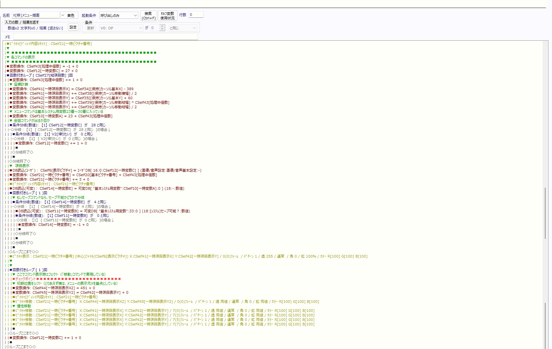Select comment line 各コマンドの表示
The width and height of the screenshot is (552, 349).
point(23,57)
